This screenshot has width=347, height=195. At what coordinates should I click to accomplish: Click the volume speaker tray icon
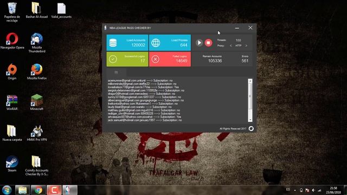tap(313, 190)
